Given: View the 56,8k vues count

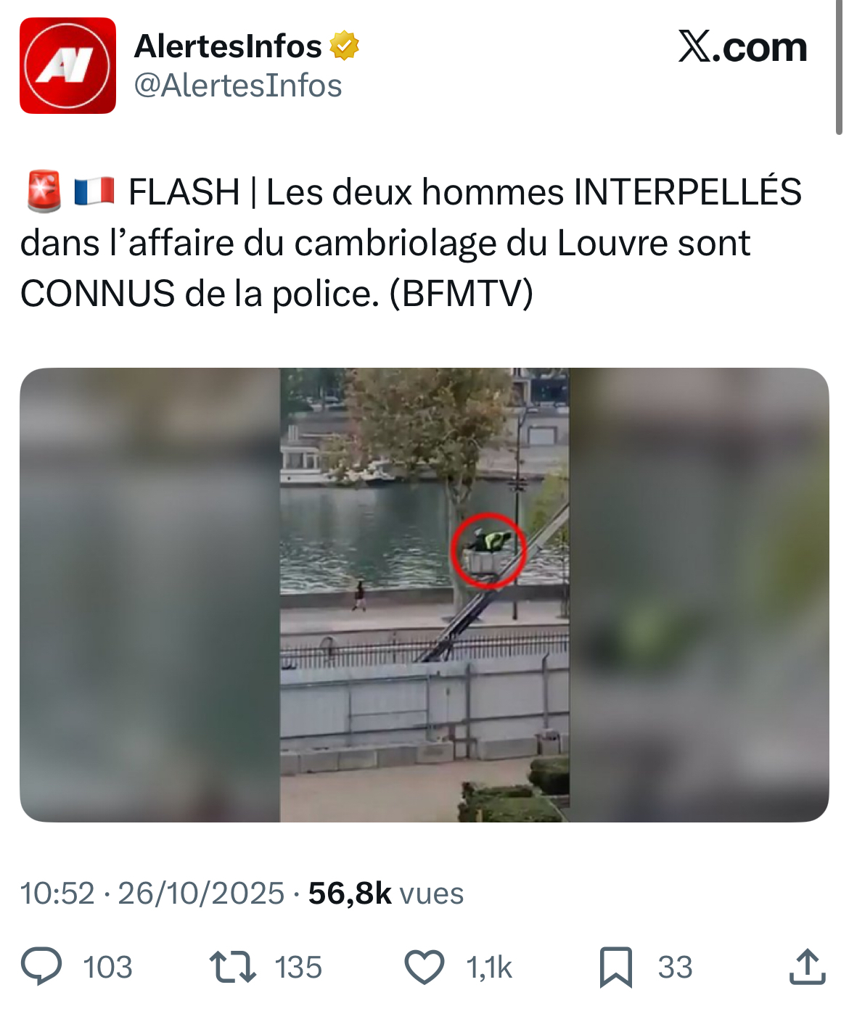Looking at the screenshot, I should tap(386, 894).
